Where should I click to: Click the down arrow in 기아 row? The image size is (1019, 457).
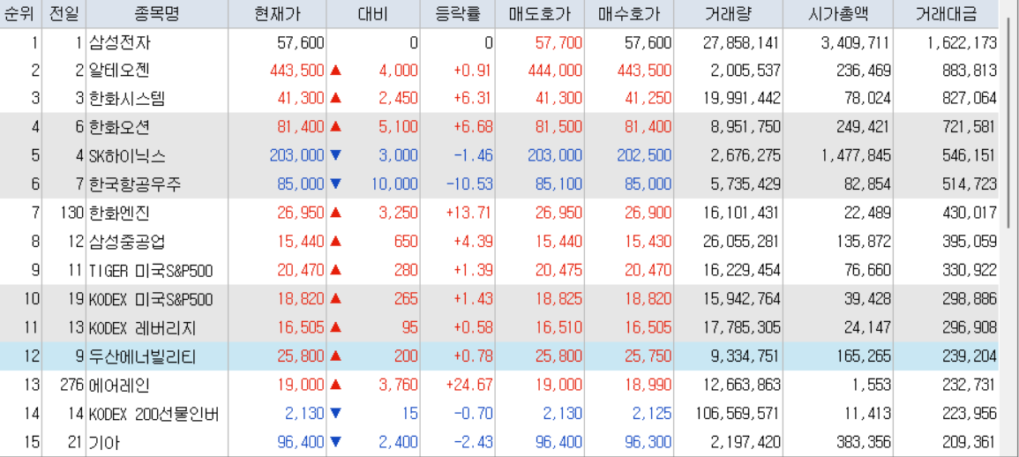coord(335,443)
